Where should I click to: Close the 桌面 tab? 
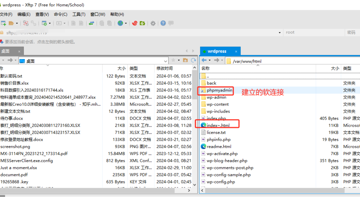[19, 51]
